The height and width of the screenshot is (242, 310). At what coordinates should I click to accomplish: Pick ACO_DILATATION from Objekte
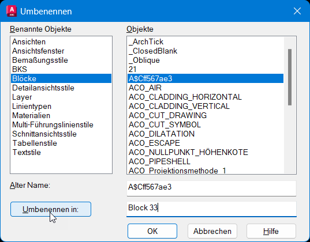click(206, 134)
